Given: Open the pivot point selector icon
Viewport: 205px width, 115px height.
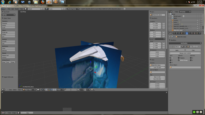Looking at the screenshot, I should click(43, 90).
